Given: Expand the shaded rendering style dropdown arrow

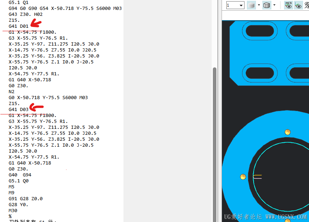Looking at the screenshot, I should point(259,5).
